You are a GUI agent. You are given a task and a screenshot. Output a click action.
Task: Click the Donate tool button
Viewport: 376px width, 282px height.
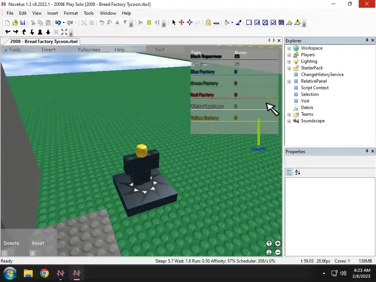click(x=11, y=243)
